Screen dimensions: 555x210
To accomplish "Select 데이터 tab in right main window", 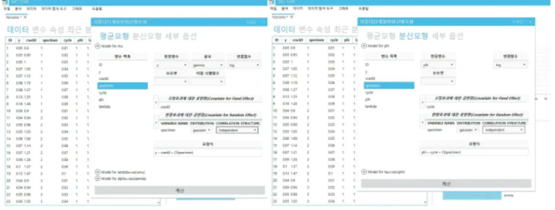I will pos(285,29).
